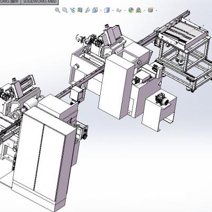Expand the View Orientation dropdown arrow

point(101,11)
